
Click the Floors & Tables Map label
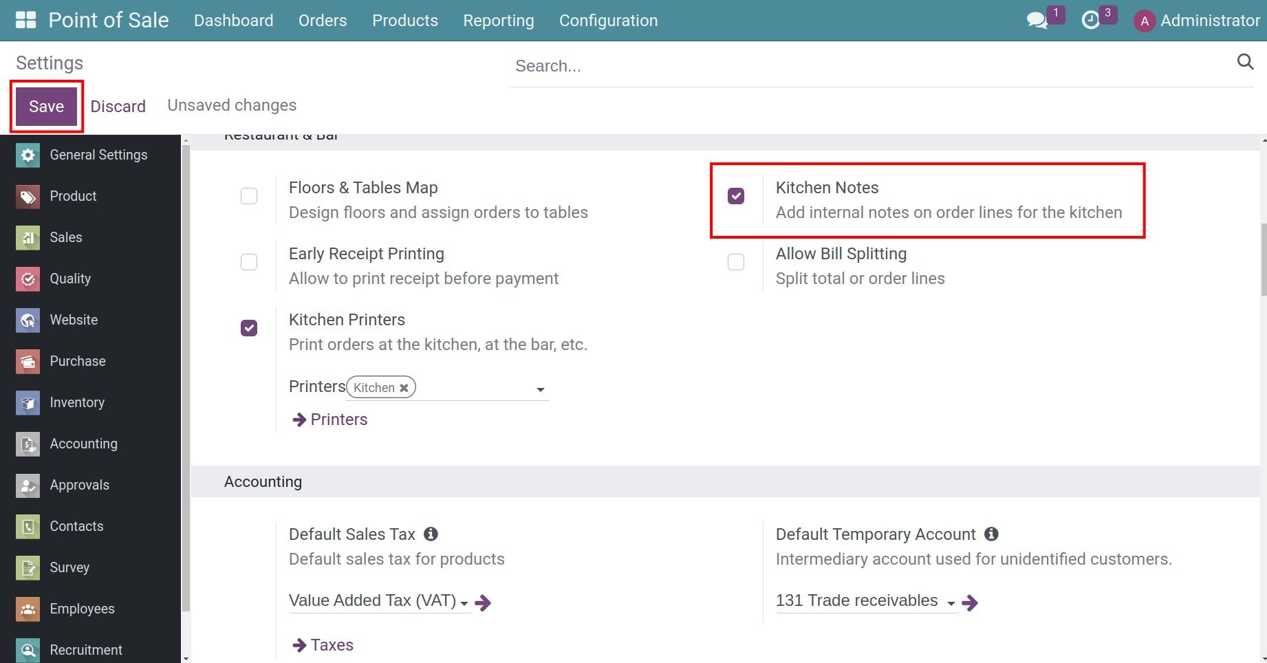click(x=363, y=188)
